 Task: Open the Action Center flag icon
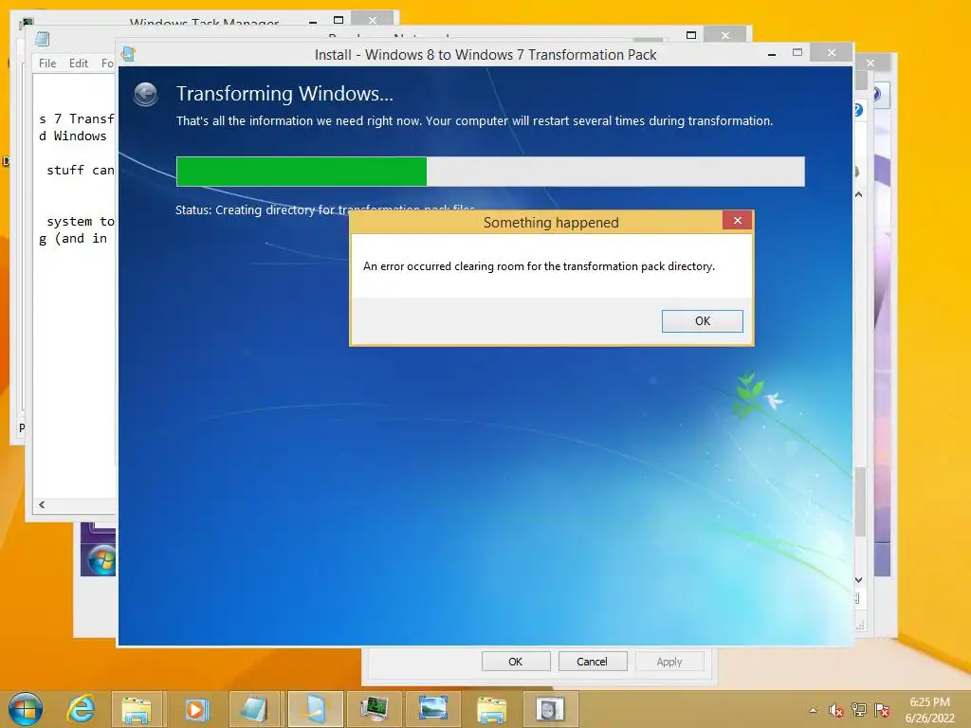click(x=882, y=710)
